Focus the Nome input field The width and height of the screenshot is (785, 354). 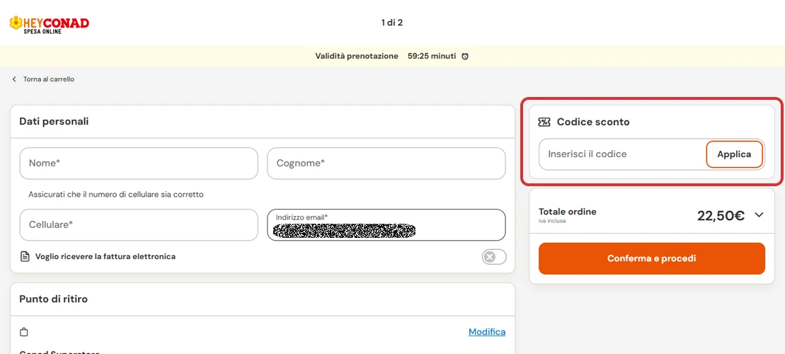click(139, 164)
